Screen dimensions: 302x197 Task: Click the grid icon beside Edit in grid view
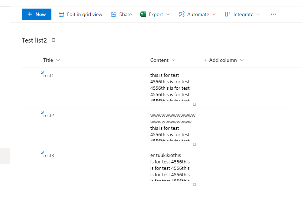coord(61,14)
